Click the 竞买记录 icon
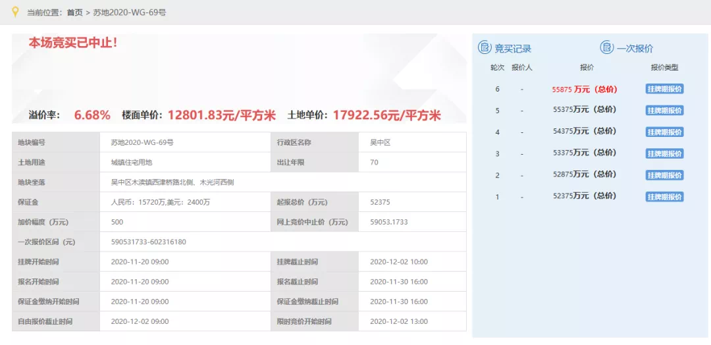Screen dimensions: 711x345 coord(485,47)
